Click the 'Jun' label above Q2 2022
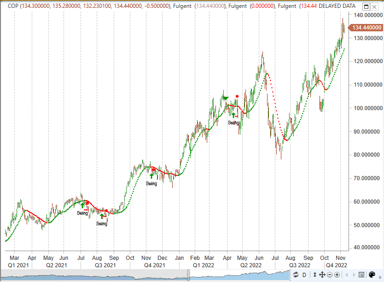This screenshot has width=384, height=282. point(259,258)
